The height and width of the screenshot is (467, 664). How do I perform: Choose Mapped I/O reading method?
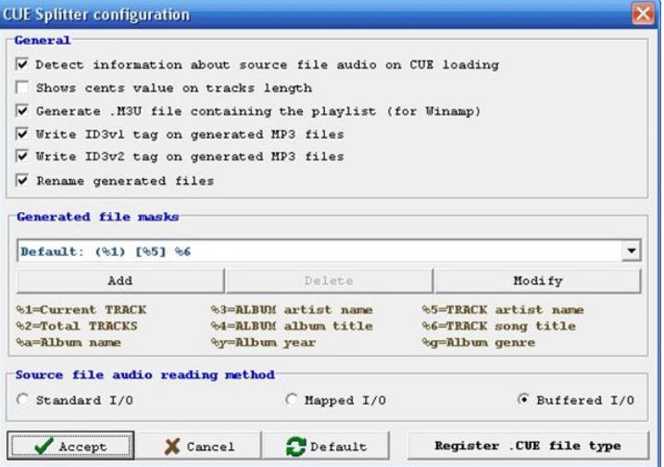click(292, 400)
